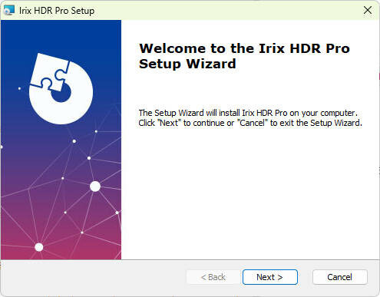The height and width of the screenshot is (297, 380).
Task: Click the white Irix logo on banner
Action: pyautogui.click(x=61, y=89)
